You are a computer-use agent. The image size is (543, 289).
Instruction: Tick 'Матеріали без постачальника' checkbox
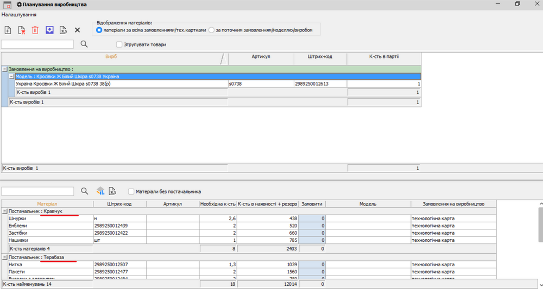tap(131, 191)
